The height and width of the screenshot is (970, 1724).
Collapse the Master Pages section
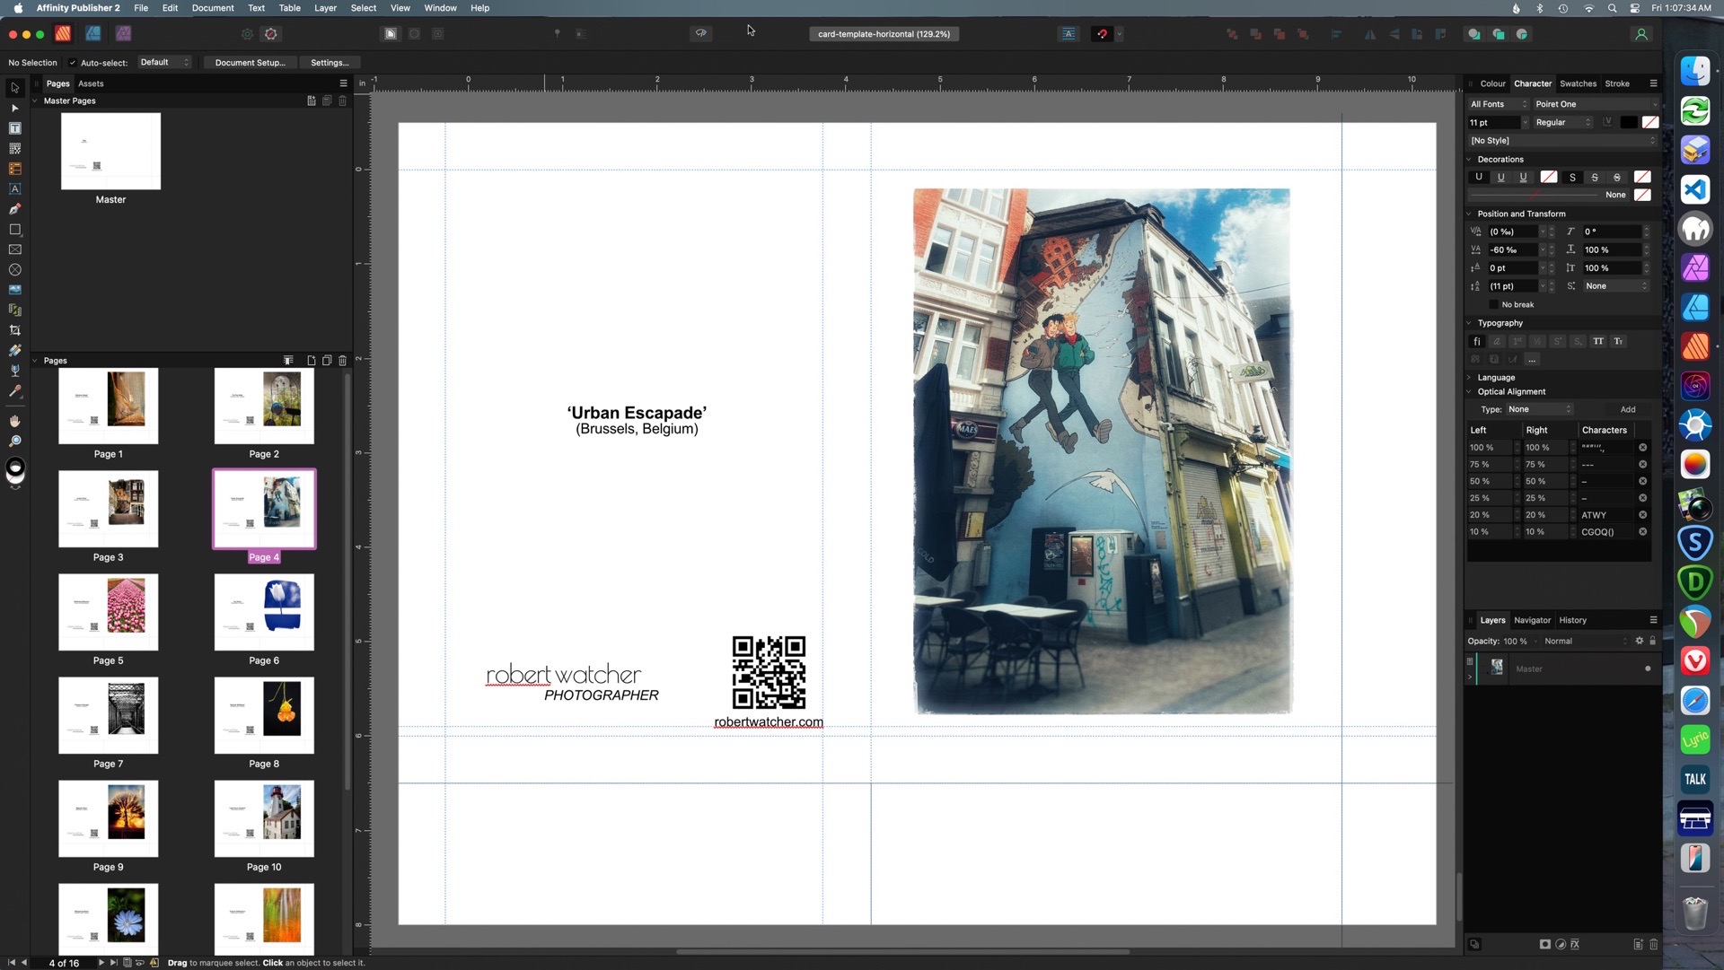[35, 100]
